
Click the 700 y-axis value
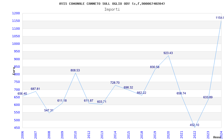[x=17, y=90]
